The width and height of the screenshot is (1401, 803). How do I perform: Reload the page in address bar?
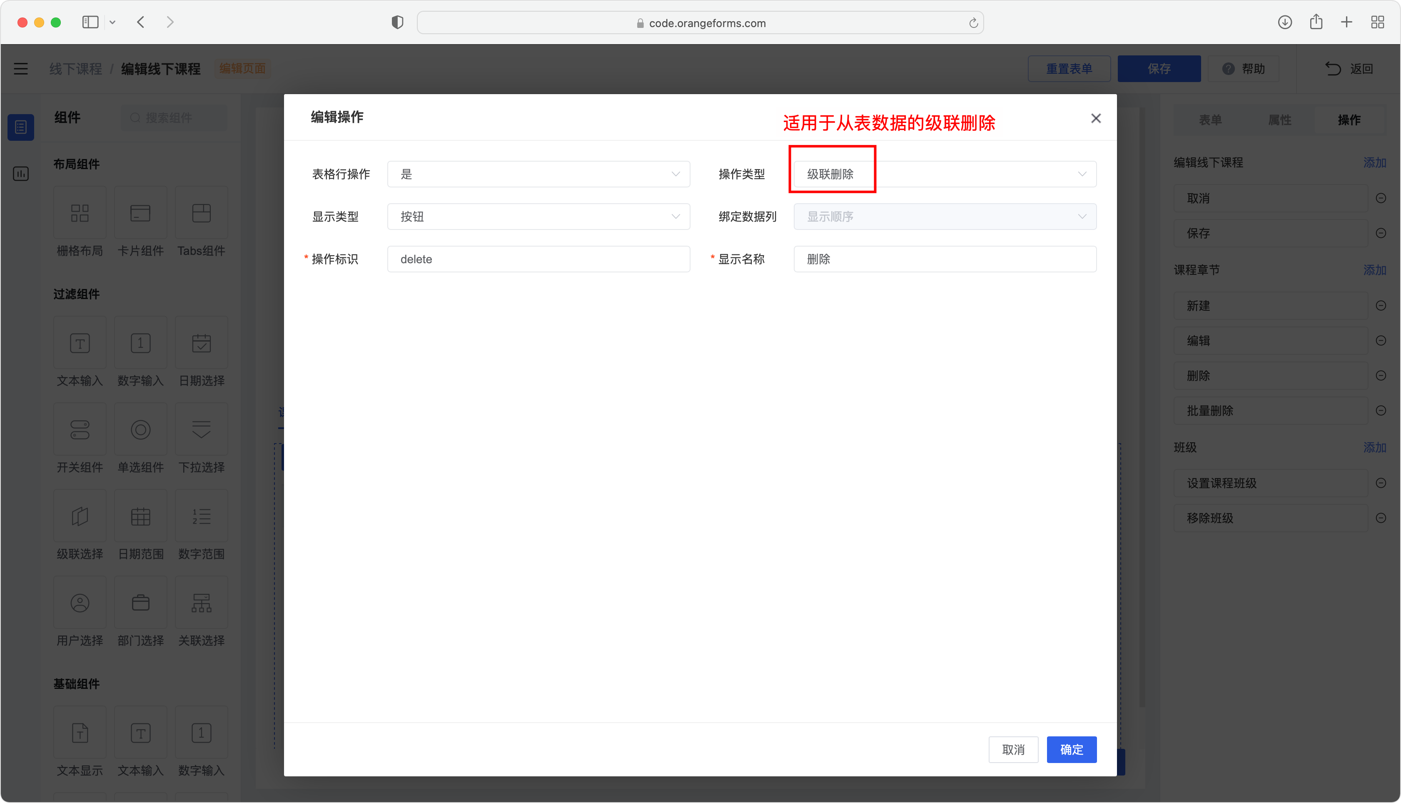point(973,22)
